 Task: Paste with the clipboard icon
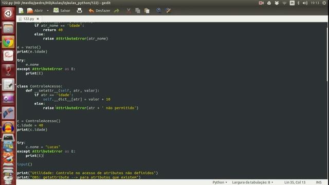147,10
